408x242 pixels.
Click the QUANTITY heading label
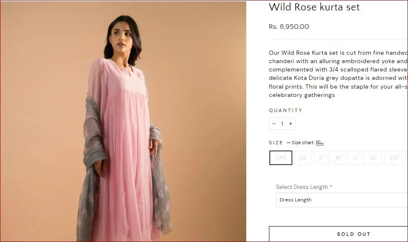tap(286, 110)
